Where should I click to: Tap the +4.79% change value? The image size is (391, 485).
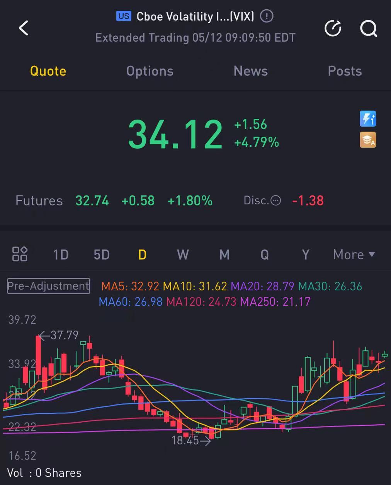[257, 142]
